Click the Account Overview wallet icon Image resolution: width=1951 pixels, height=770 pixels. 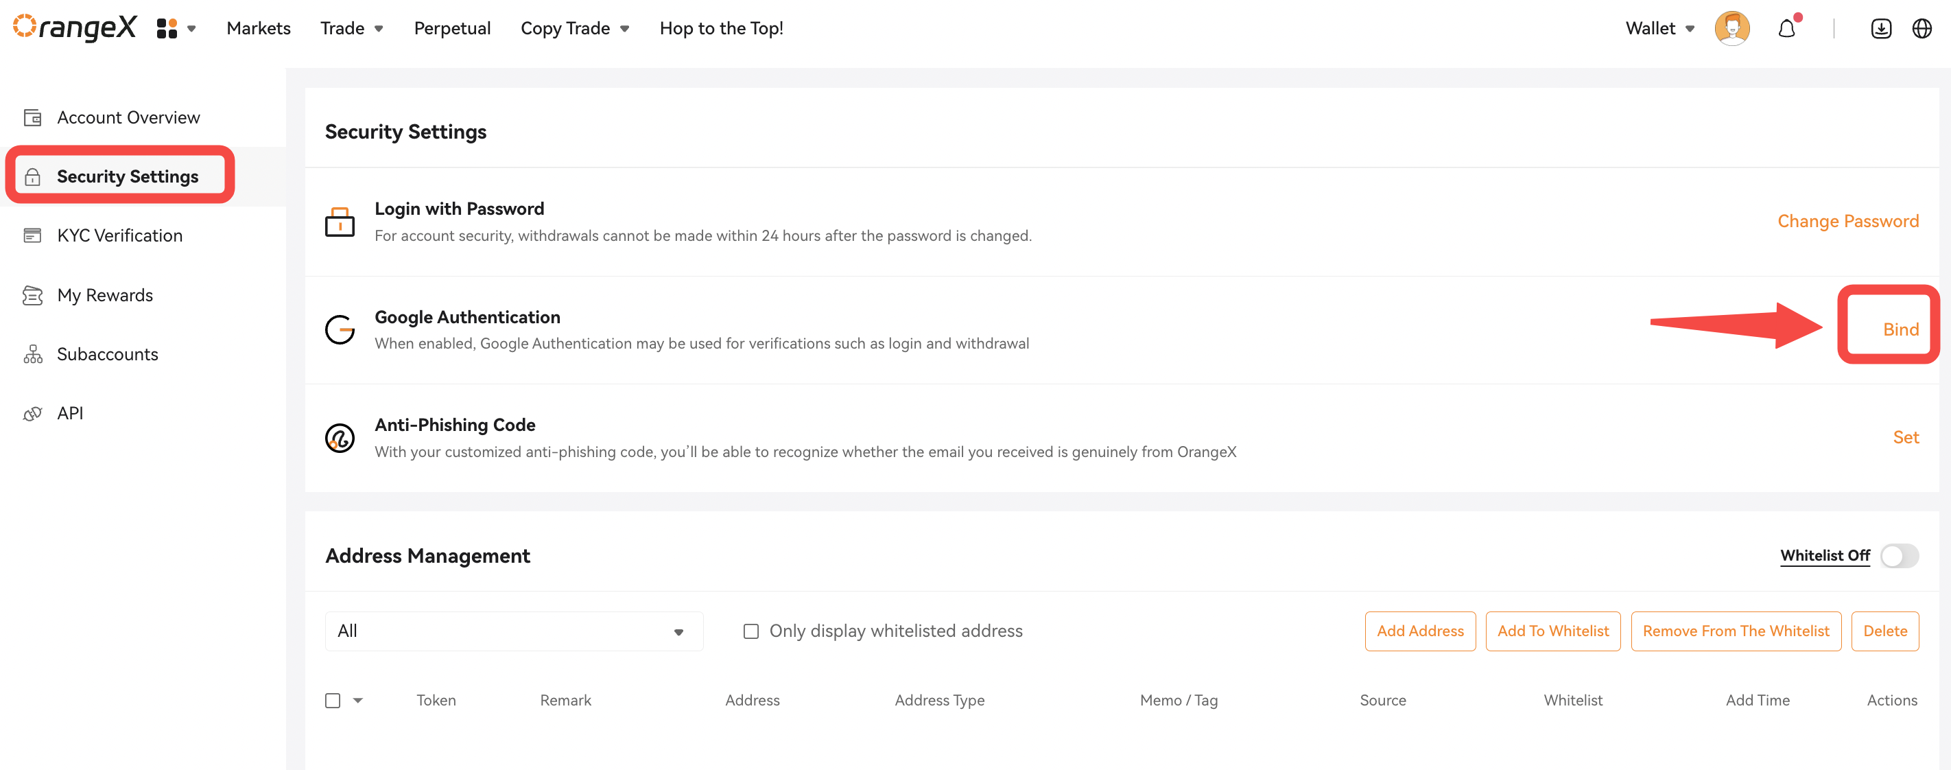pos(32,117)
